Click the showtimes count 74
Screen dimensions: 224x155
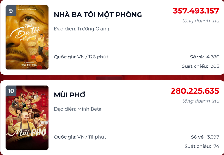point(216,146)
